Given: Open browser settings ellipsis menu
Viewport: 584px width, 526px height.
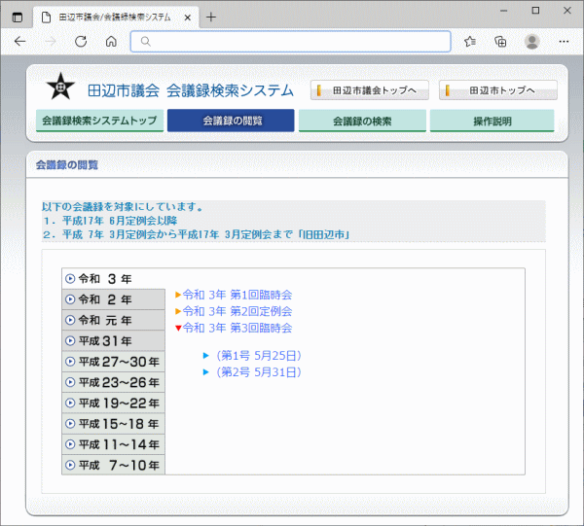Looking at the screenshot, I should [x=564, y=41].
